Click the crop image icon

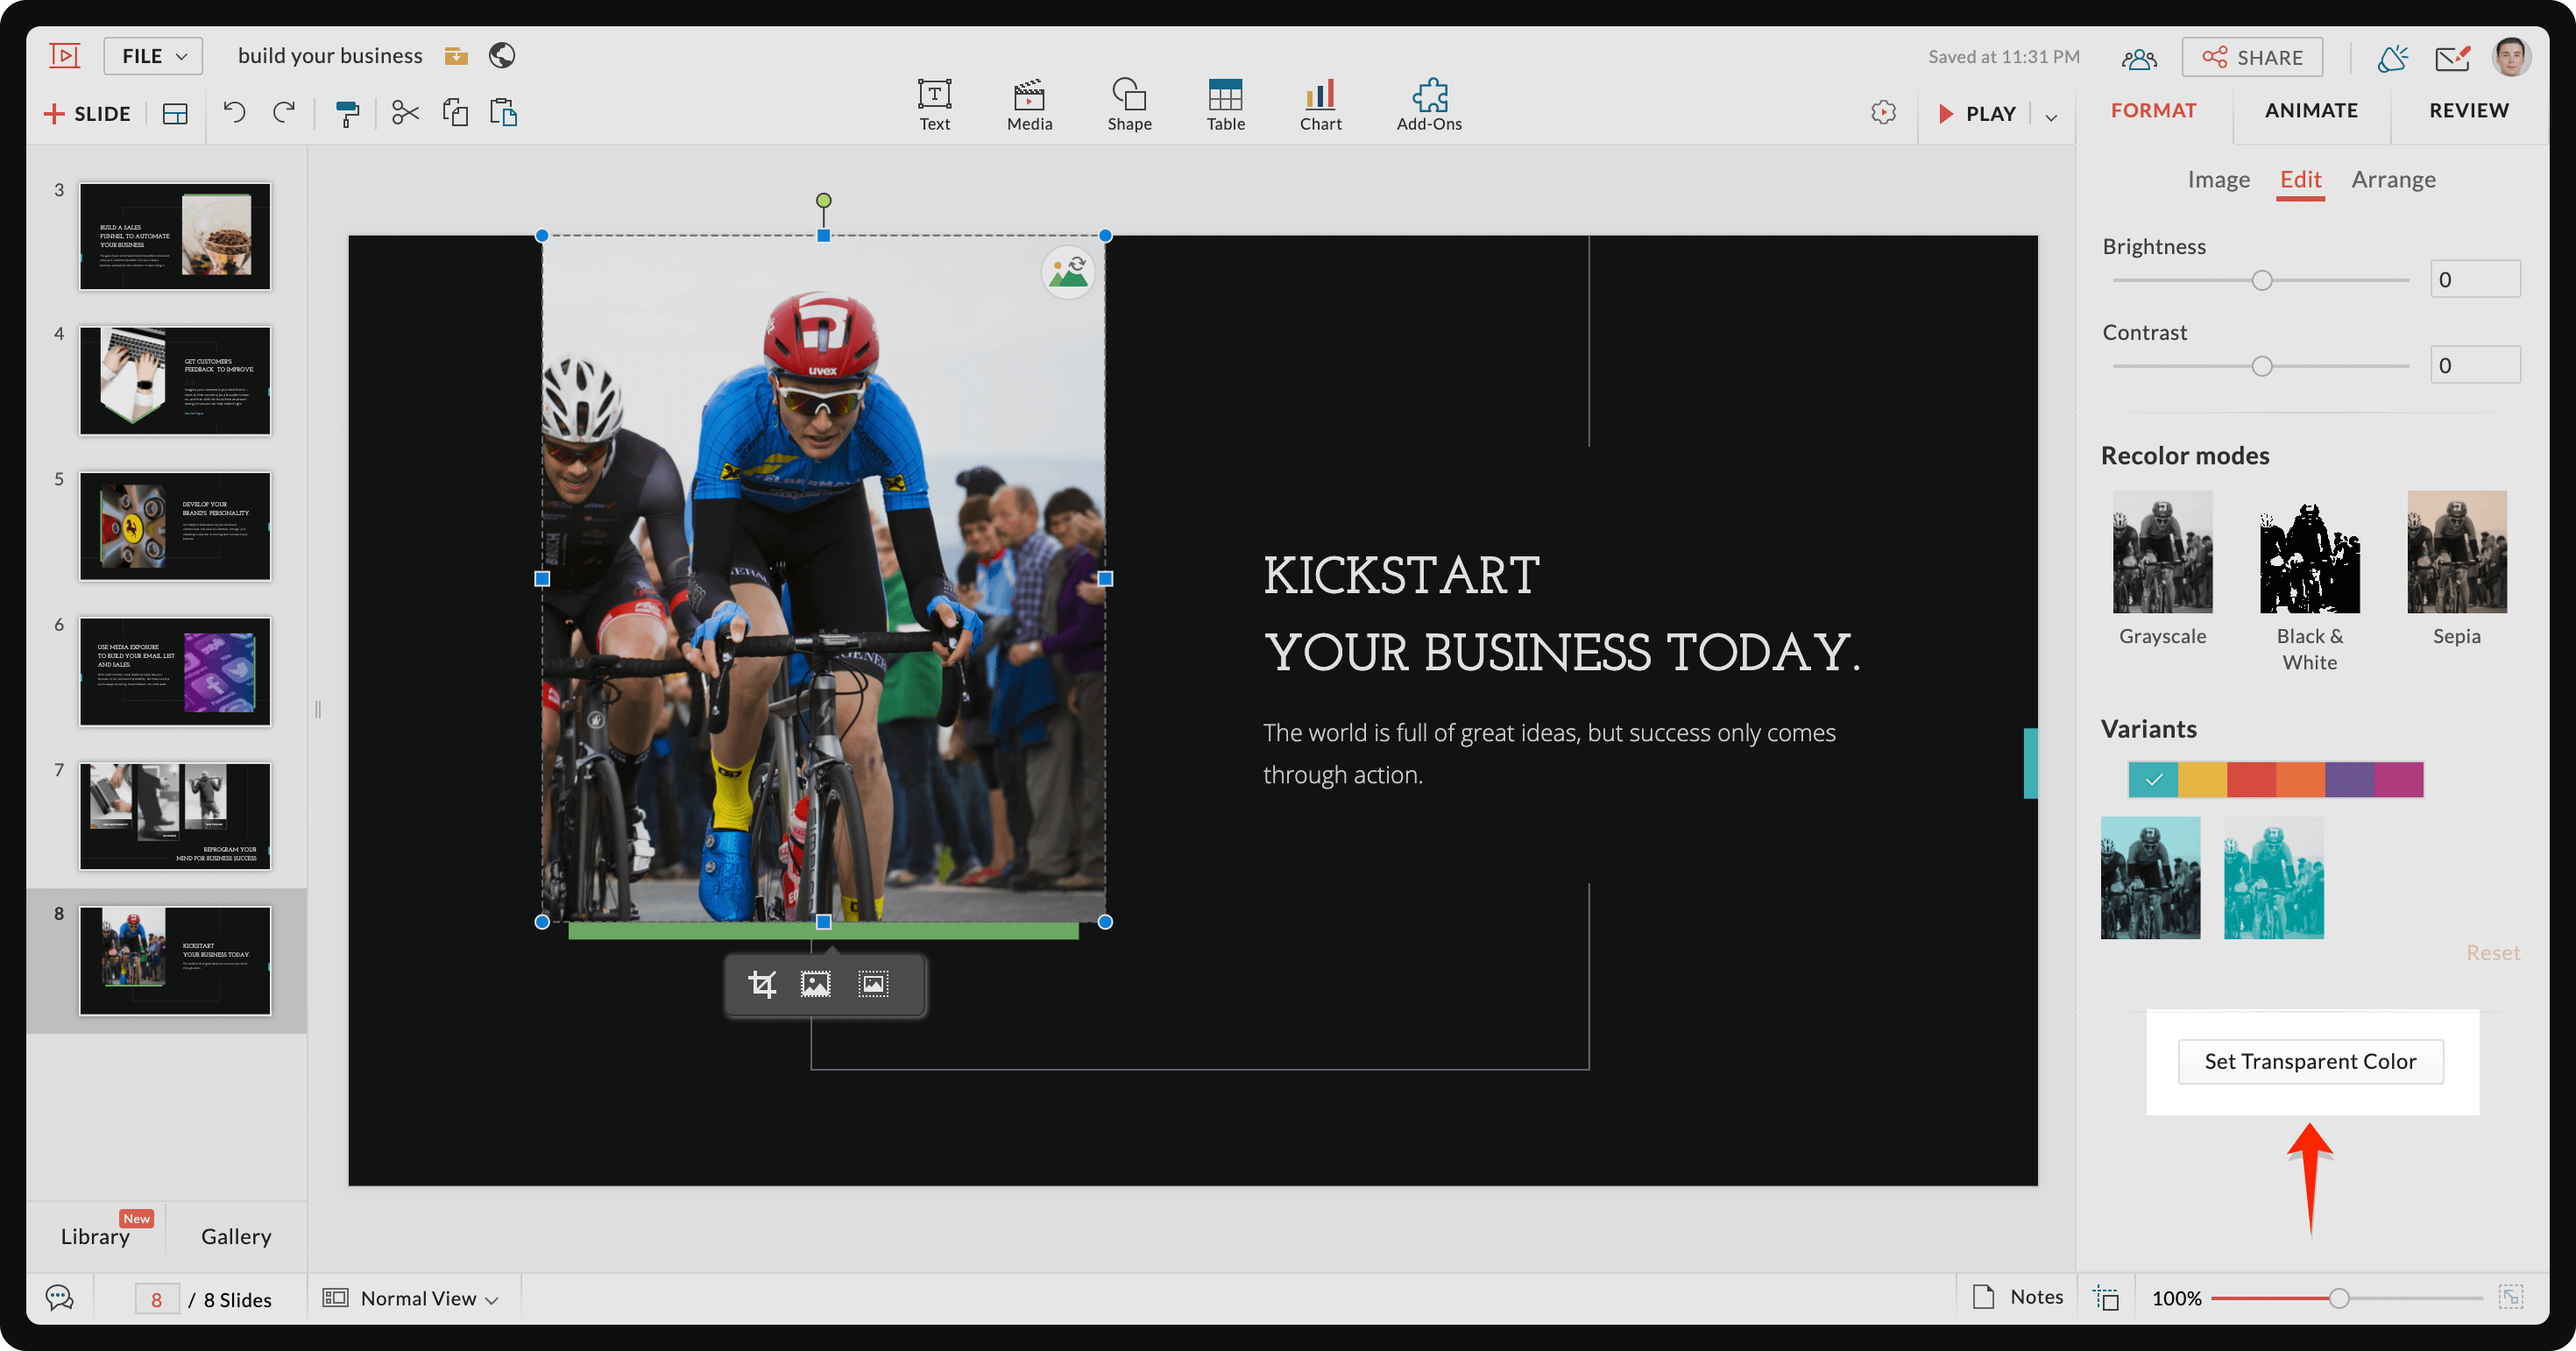(762, 985)
